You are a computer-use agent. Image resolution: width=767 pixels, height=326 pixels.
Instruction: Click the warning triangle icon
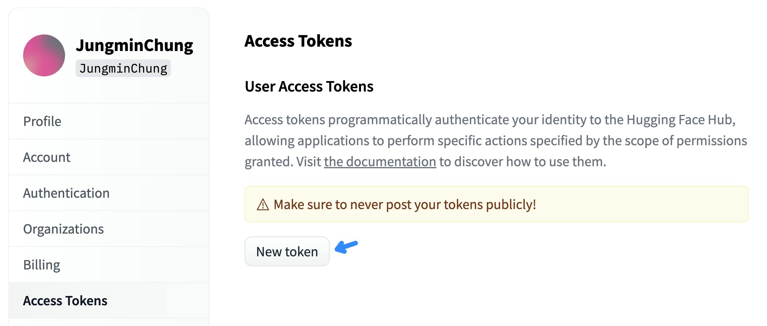263,205
